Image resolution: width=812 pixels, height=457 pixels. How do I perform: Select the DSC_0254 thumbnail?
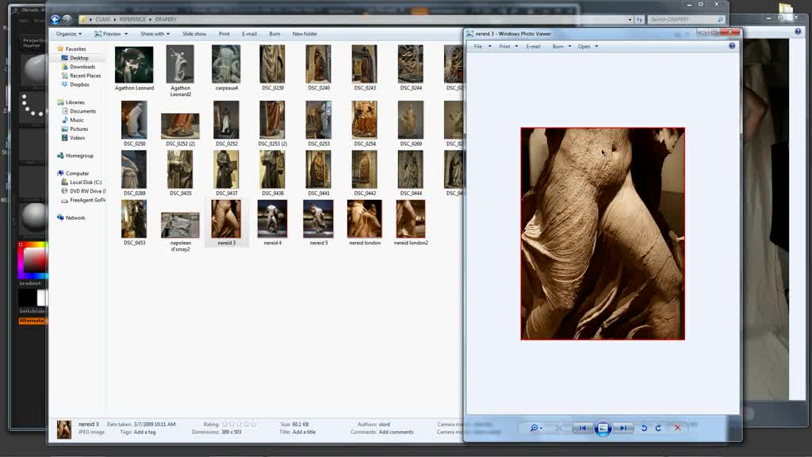click(x=365, y=120)
